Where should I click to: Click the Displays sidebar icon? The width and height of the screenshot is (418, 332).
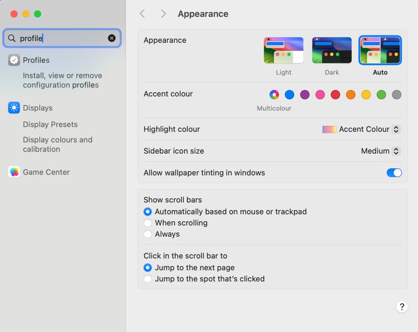coord(14,108)
